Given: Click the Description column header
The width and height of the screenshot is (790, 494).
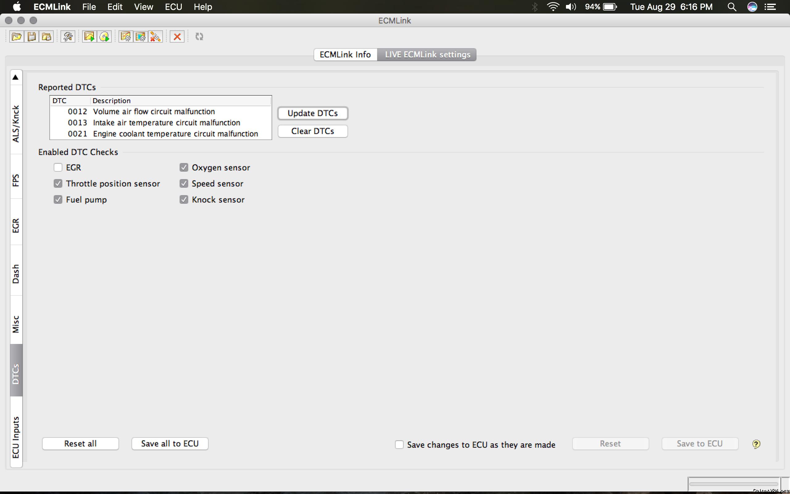Looking at the screenshot, I should (x=181, y=101).
